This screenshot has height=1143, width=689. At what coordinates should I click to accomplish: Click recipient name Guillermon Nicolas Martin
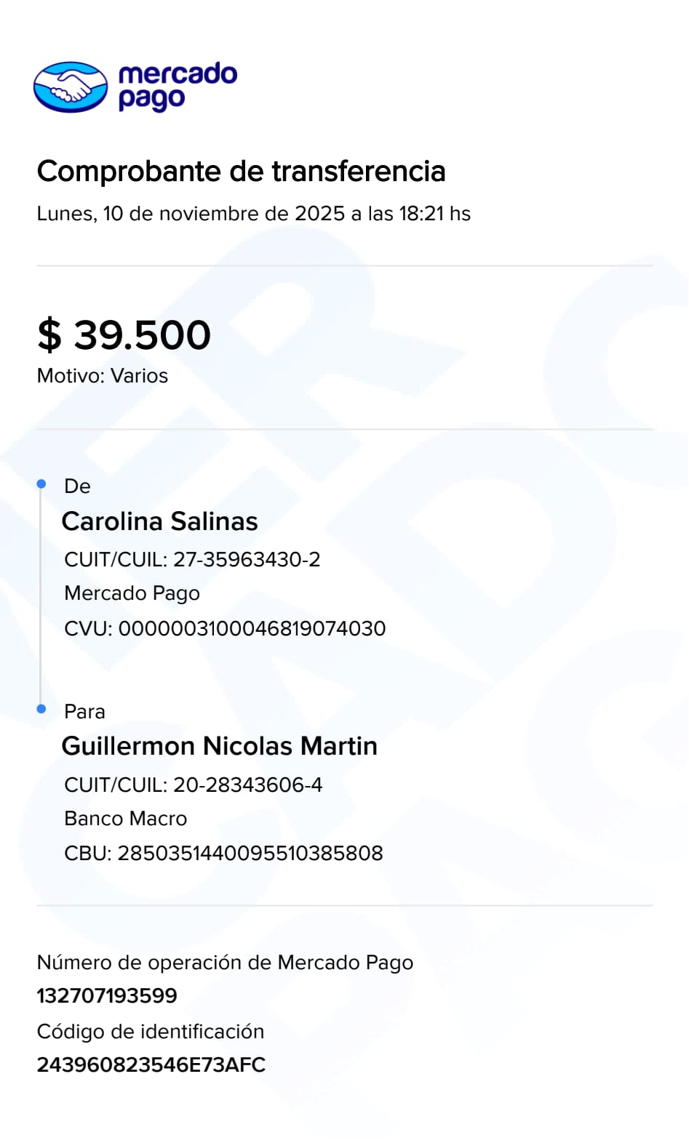220,746
